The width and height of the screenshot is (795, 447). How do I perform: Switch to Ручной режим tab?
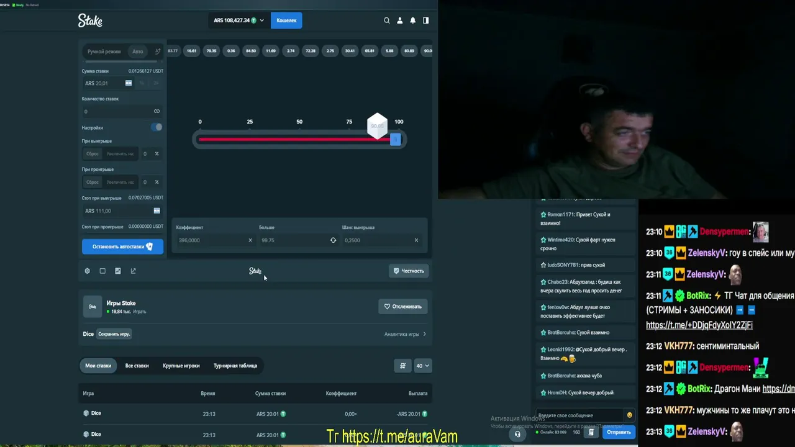[104, 52]
